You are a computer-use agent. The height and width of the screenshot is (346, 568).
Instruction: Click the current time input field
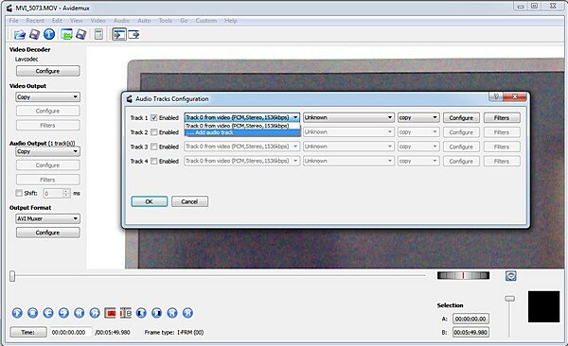coord(70,332)
